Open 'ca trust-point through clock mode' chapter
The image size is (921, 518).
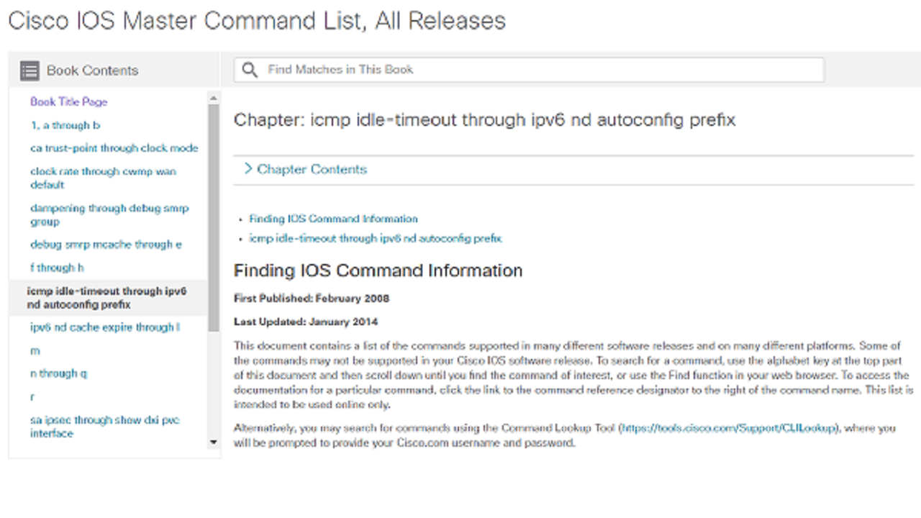[114, 148]
